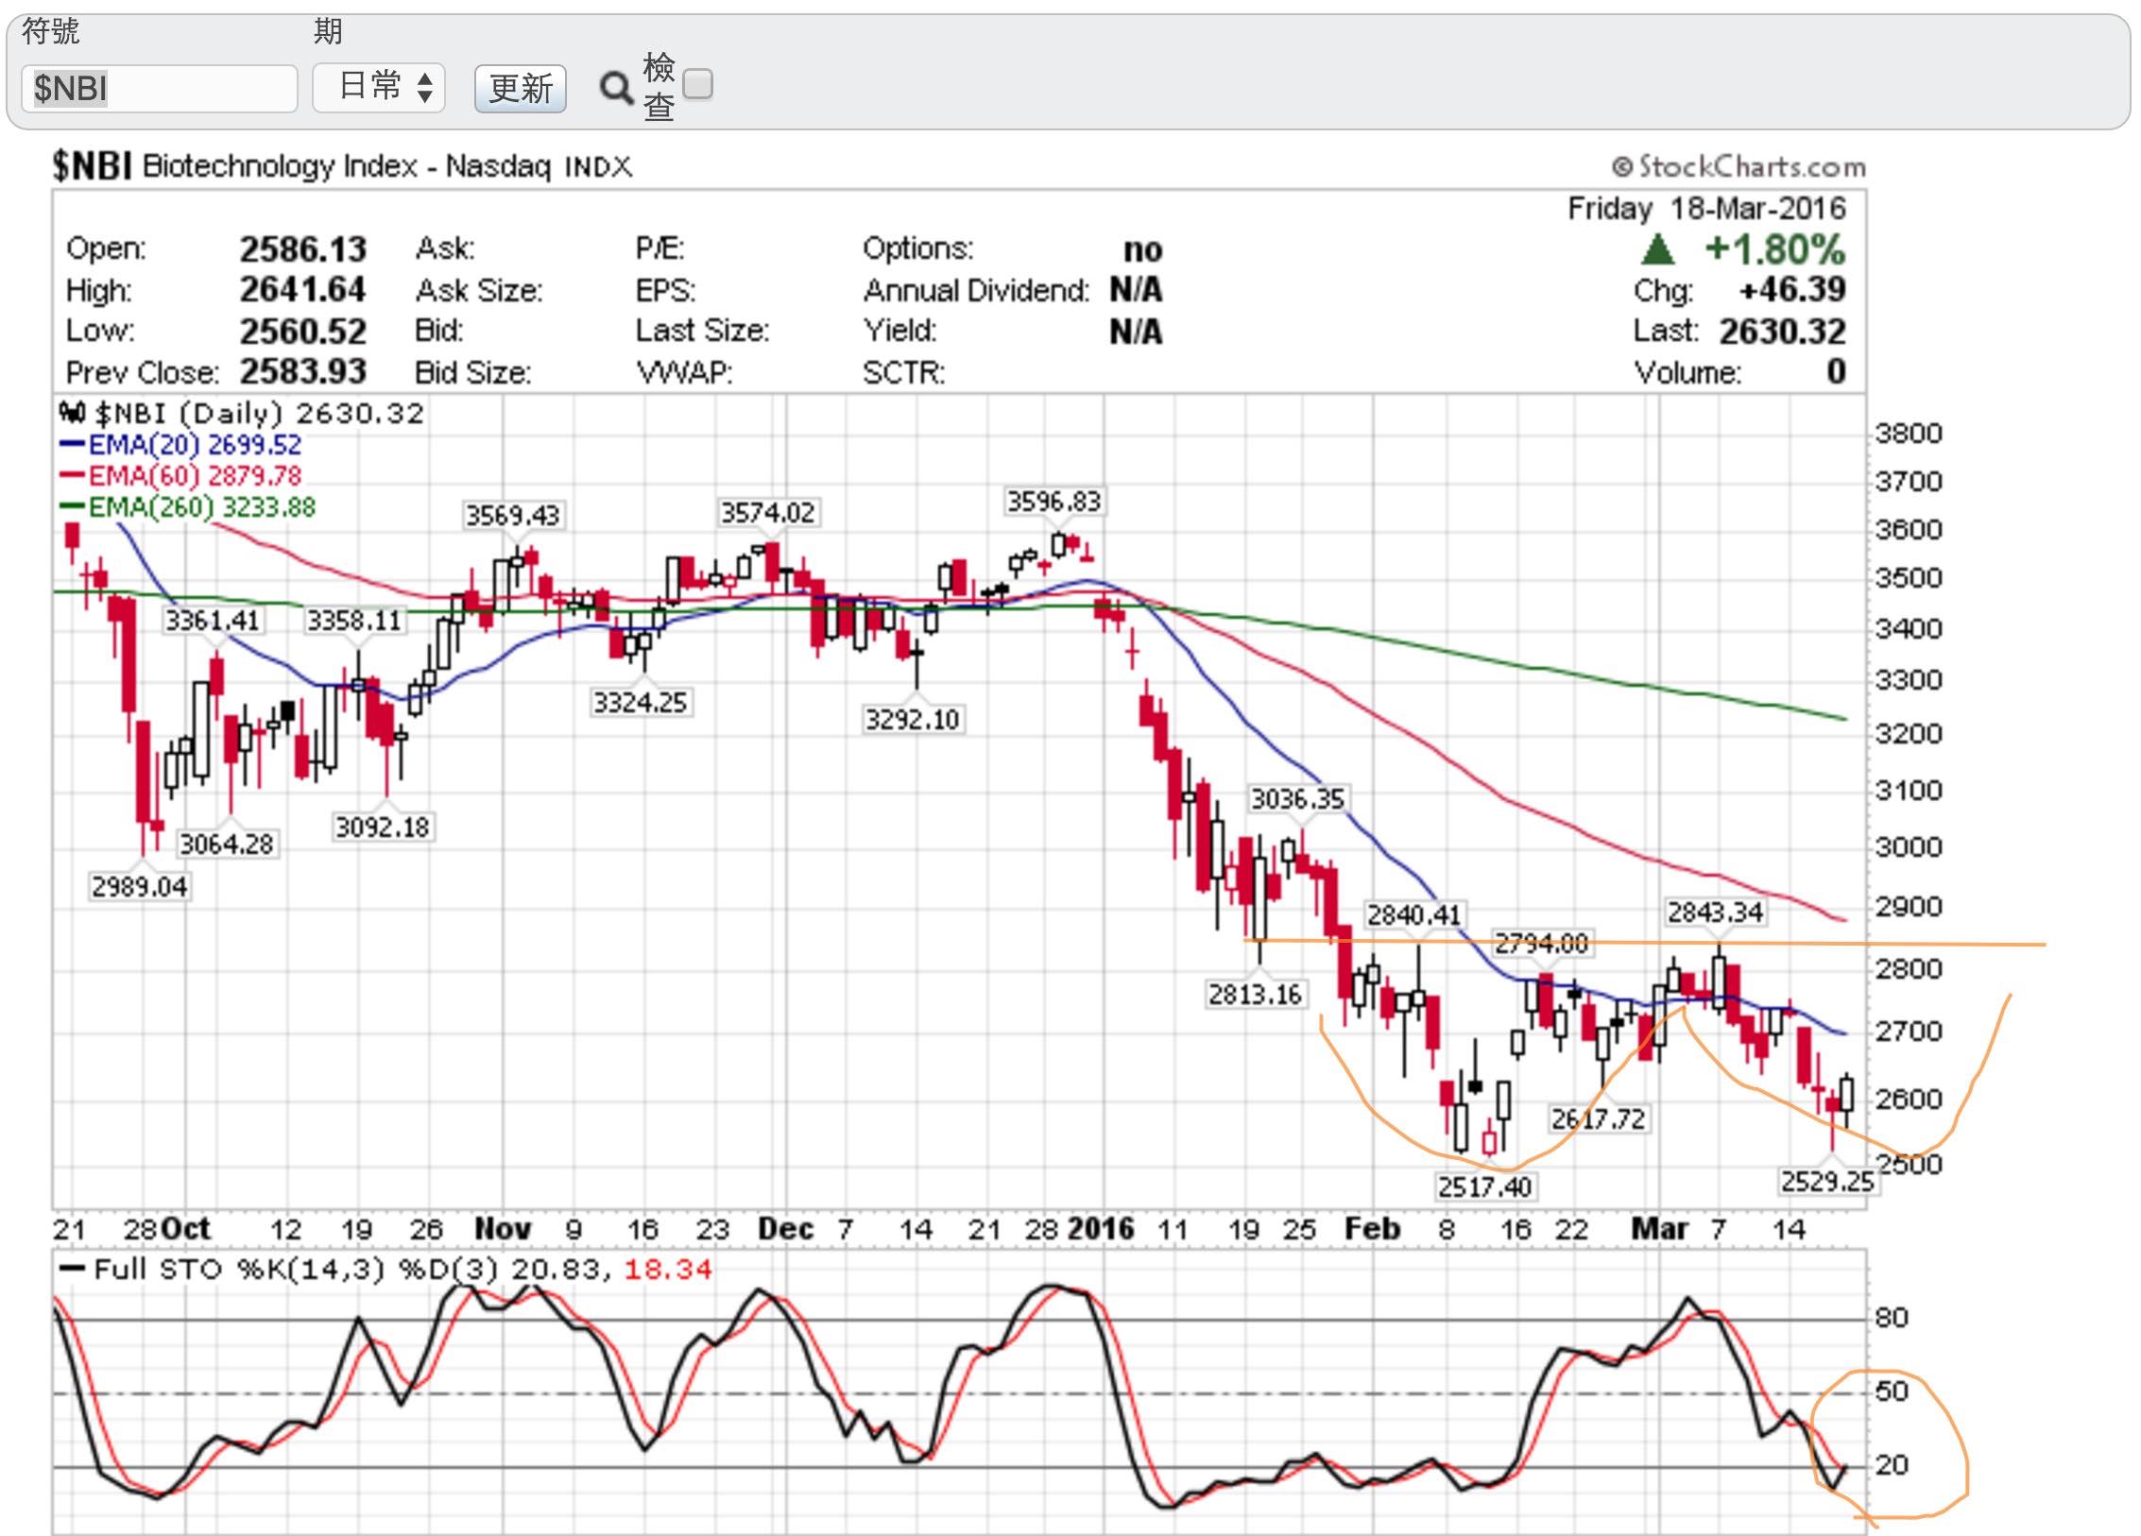Click the Nov month axis label
Screen dimensions: 2141x1536
(503, 1229)
